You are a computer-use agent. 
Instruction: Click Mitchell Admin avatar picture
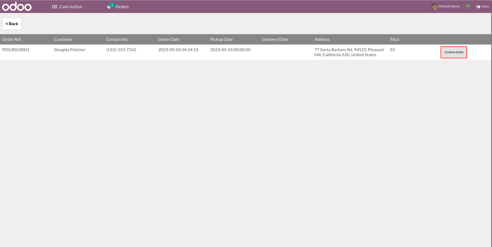(x=434, y=7)
